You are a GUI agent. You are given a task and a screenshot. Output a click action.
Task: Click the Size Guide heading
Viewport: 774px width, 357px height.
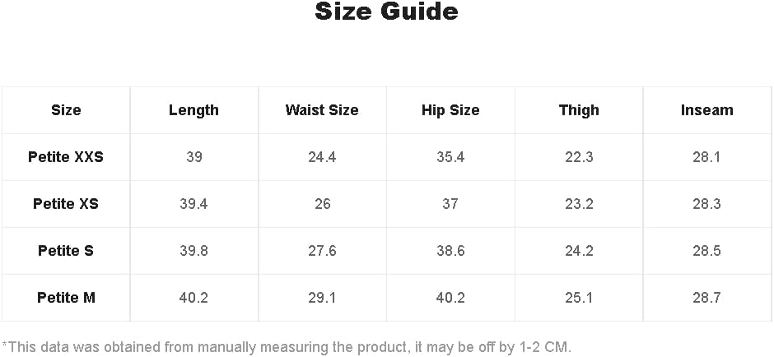[386, 12]
